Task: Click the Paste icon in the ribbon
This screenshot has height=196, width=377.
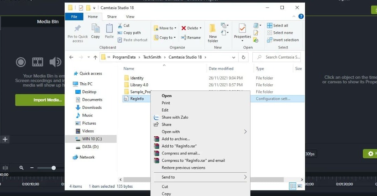Action: click(109, 28)
